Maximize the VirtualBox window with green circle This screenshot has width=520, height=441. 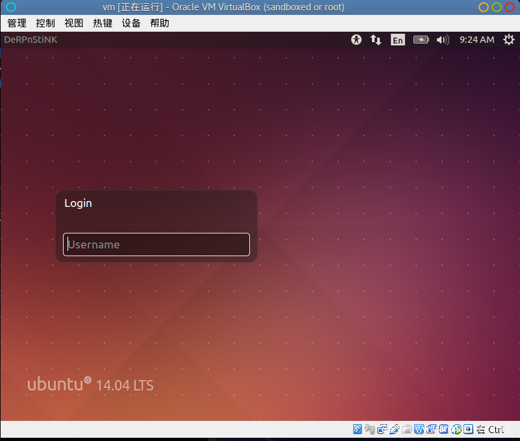497,7
